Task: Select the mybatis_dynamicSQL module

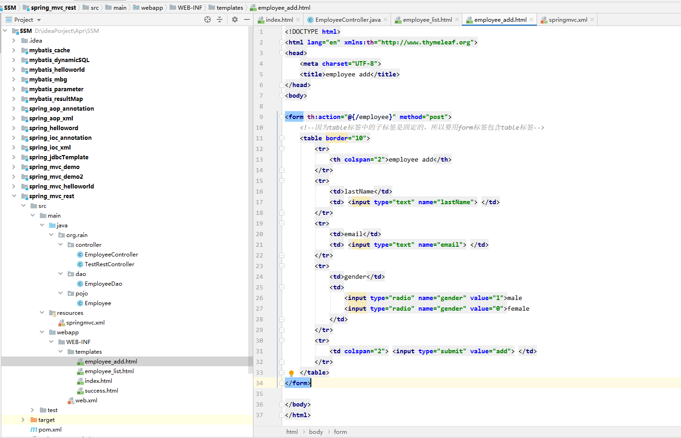Action: [x=59, y=60]
